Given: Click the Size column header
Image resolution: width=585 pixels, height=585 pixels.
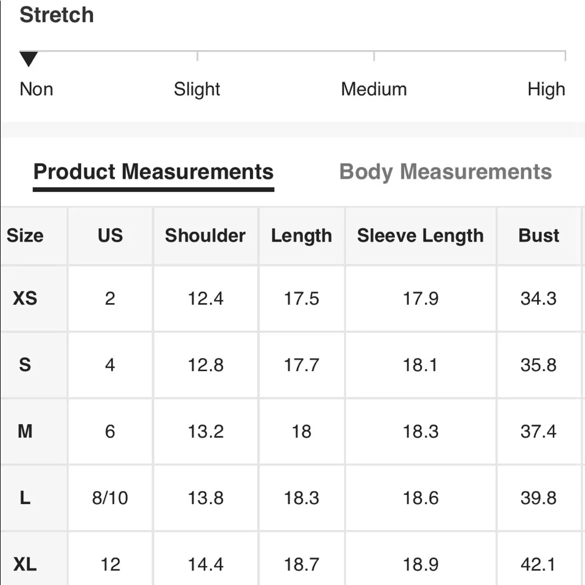Looking at the screenshot, I should pyautogui.click(x=25, y=236).
